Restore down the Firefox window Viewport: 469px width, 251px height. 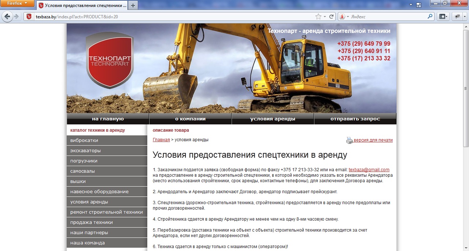(445, 3)
